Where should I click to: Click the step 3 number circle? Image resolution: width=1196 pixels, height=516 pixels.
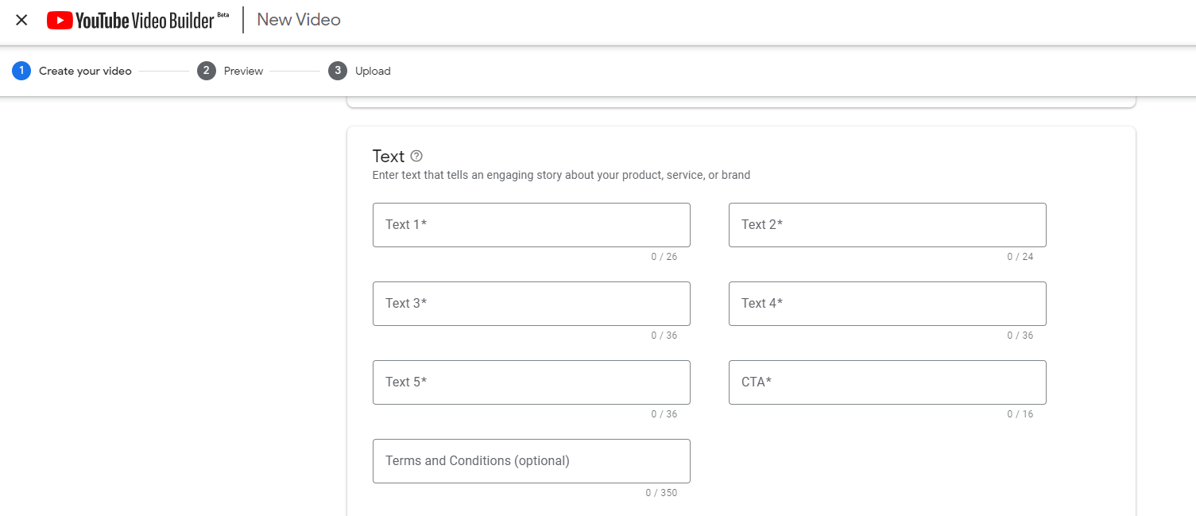tap(338, 71)
